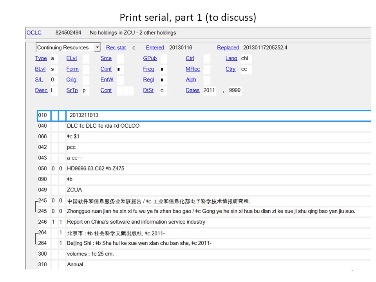The width and height of the screenshot is (376, 282).
Task: Select the 090 field '‡b' value
Action: pyautogui.click(x=70, y=179)
